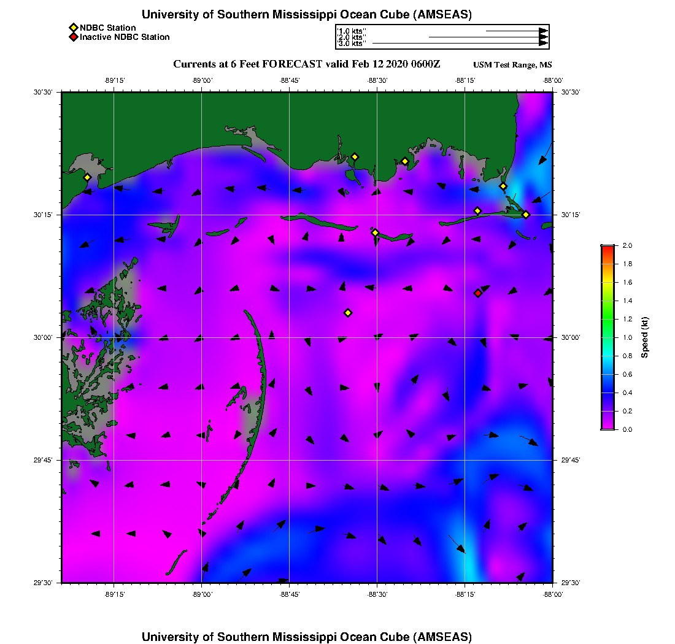675x644 pixels.
Task: Click left axis label 30'30'
Action: click(x=43, y=92)
